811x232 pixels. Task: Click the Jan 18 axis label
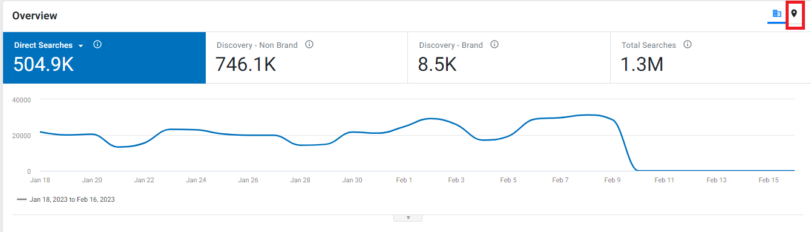tap(40, 180)
